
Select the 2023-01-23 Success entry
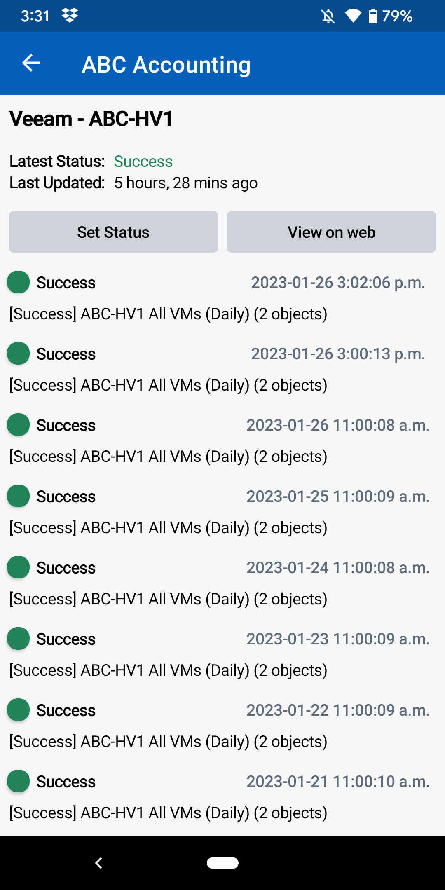click(66, 639)
